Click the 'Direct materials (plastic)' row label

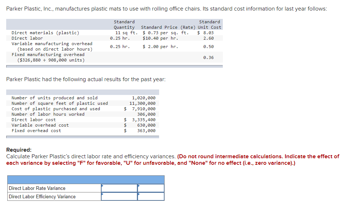(45, 33)
